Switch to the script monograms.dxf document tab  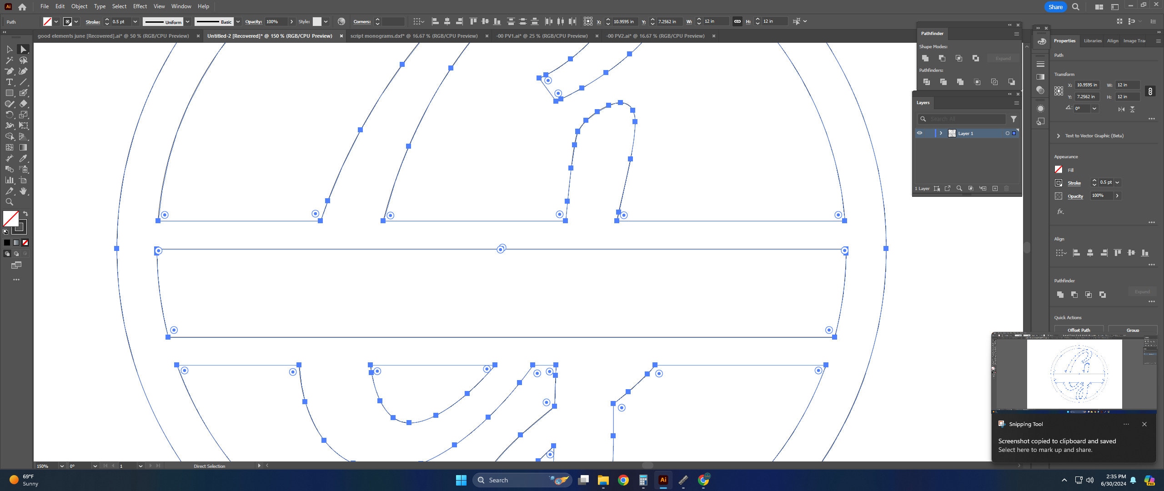(414, 36)
